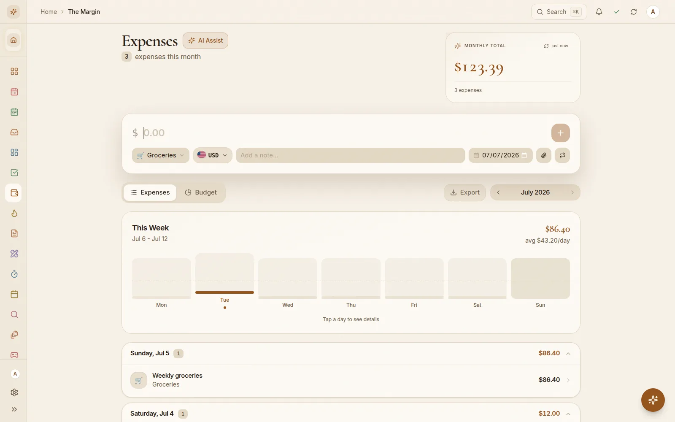
Task: Select the Tue bar in weekly chart
Action: [x=224, y=273]
